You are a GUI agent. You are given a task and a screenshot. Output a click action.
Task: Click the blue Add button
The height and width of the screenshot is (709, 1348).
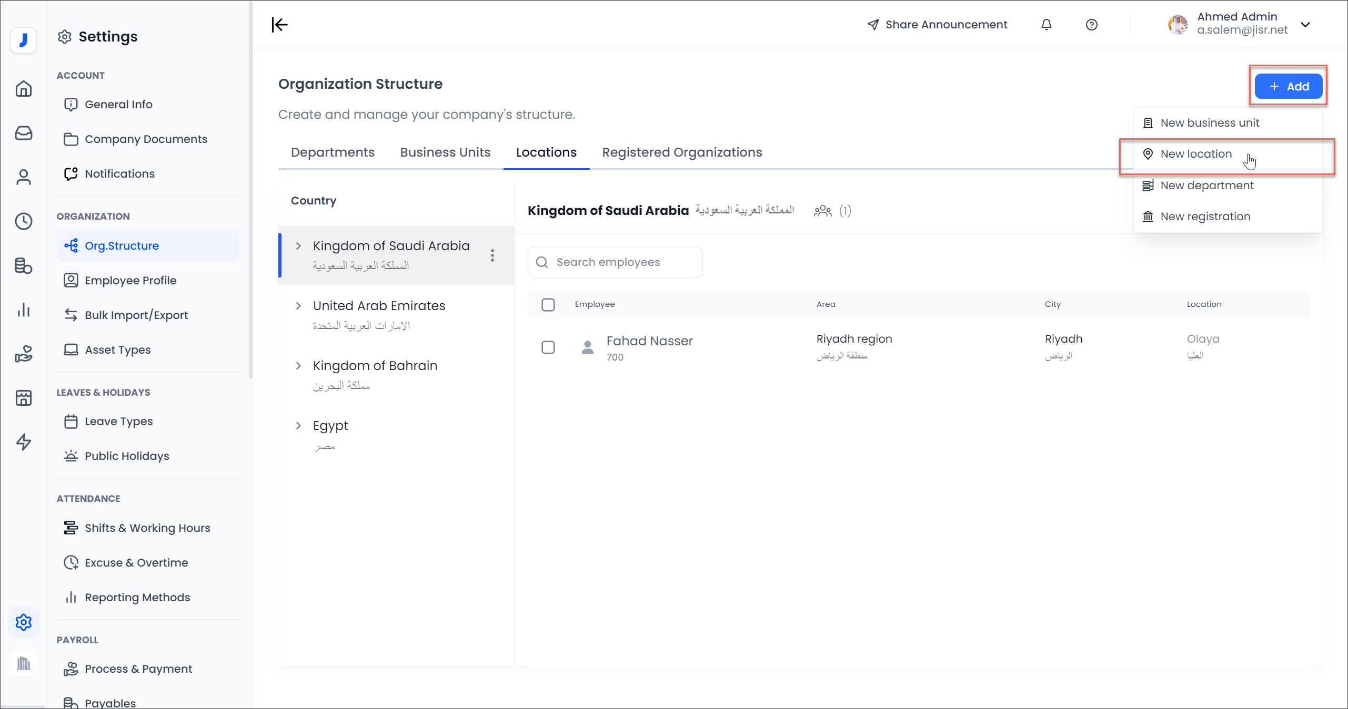(x=1288, y=87)
